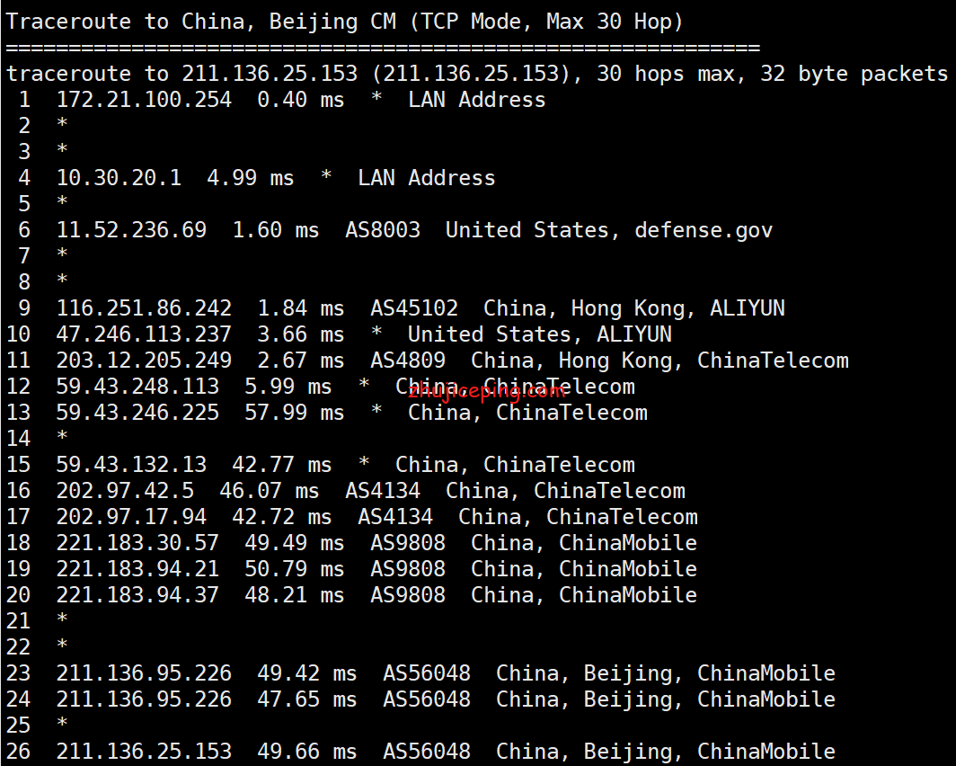The image size is (956, 766).
Task: Select hop 1 IP address 172.21.100.254
Action: [x=144, y=100]
